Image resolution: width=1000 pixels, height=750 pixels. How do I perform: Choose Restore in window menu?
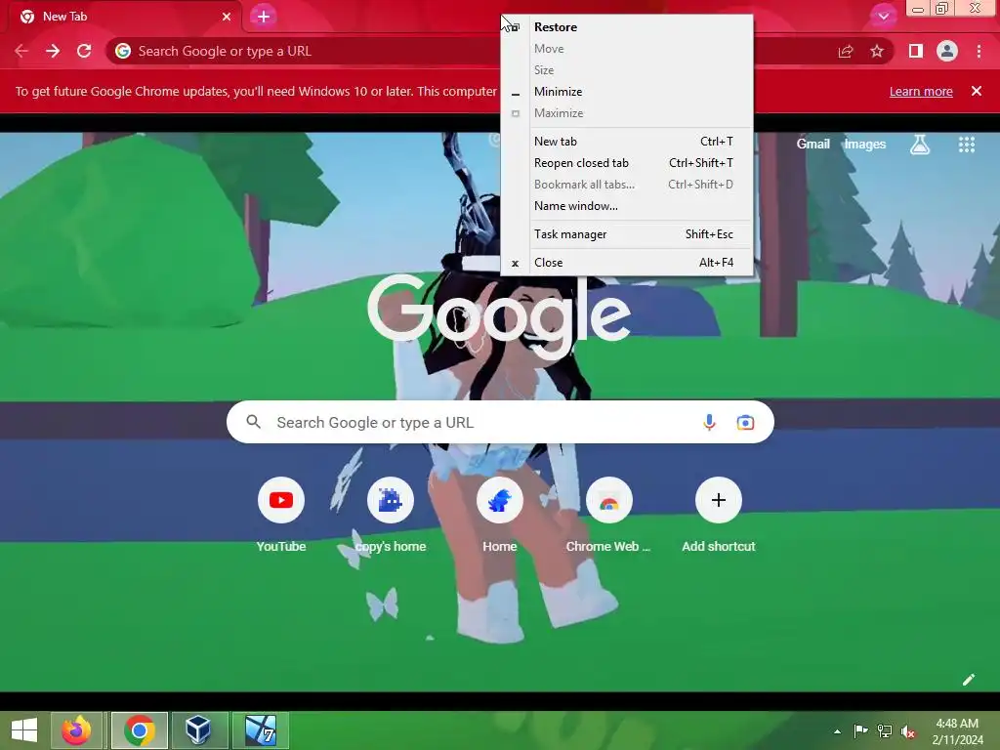click(x=627, y=26)
